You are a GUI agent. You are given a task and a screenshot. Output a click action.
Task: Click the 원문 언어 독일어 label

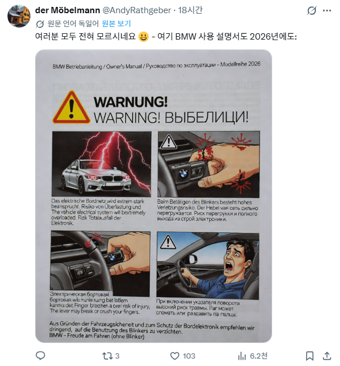pos(73,24)
